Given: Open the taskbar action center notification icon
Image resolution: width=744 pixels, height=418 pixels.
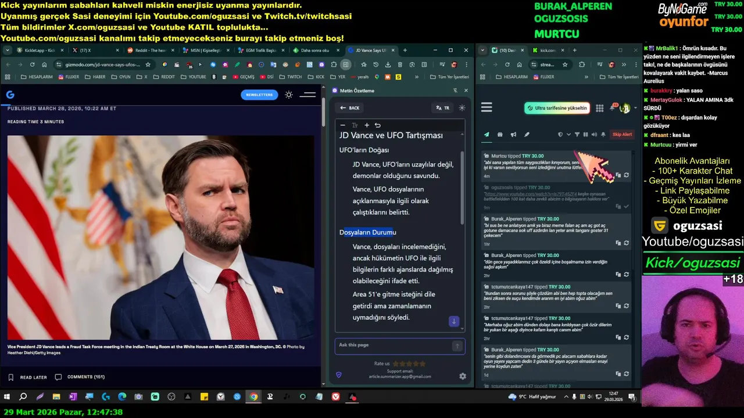Looking at the screenshot, I should 632,397.
